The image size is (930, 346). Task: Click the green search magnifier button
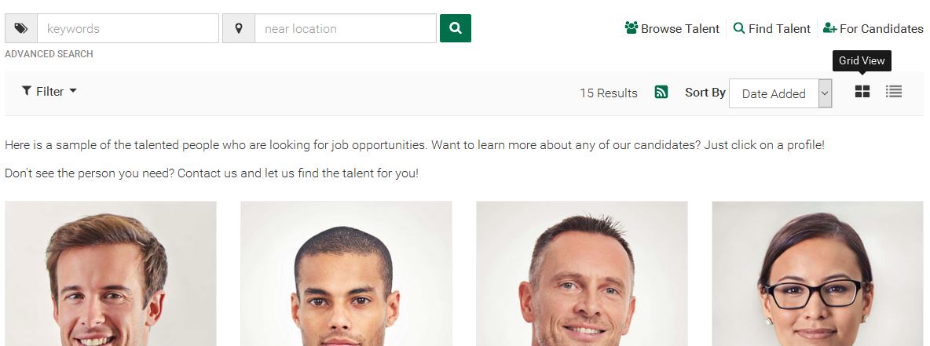tap(456, 28)
